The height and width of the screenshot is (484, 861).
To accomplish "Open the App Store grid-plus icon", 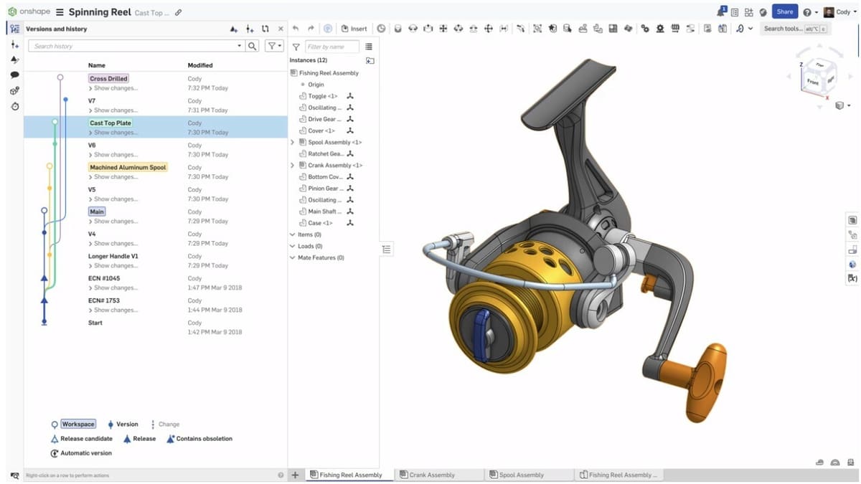I will (748, 12).
